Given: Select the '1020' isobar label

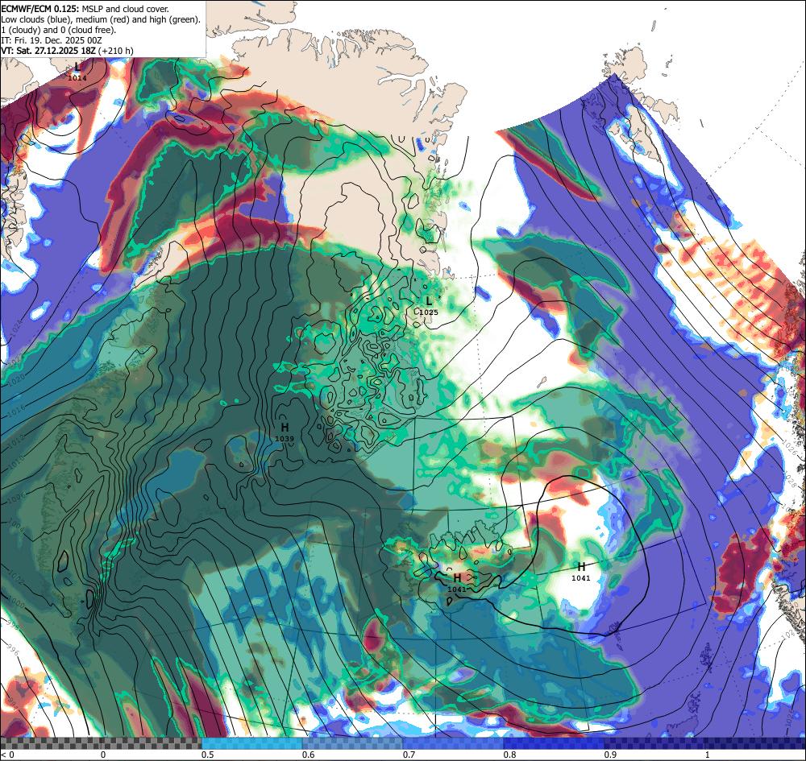Looking at the screenshot, I should click(16, 380).
